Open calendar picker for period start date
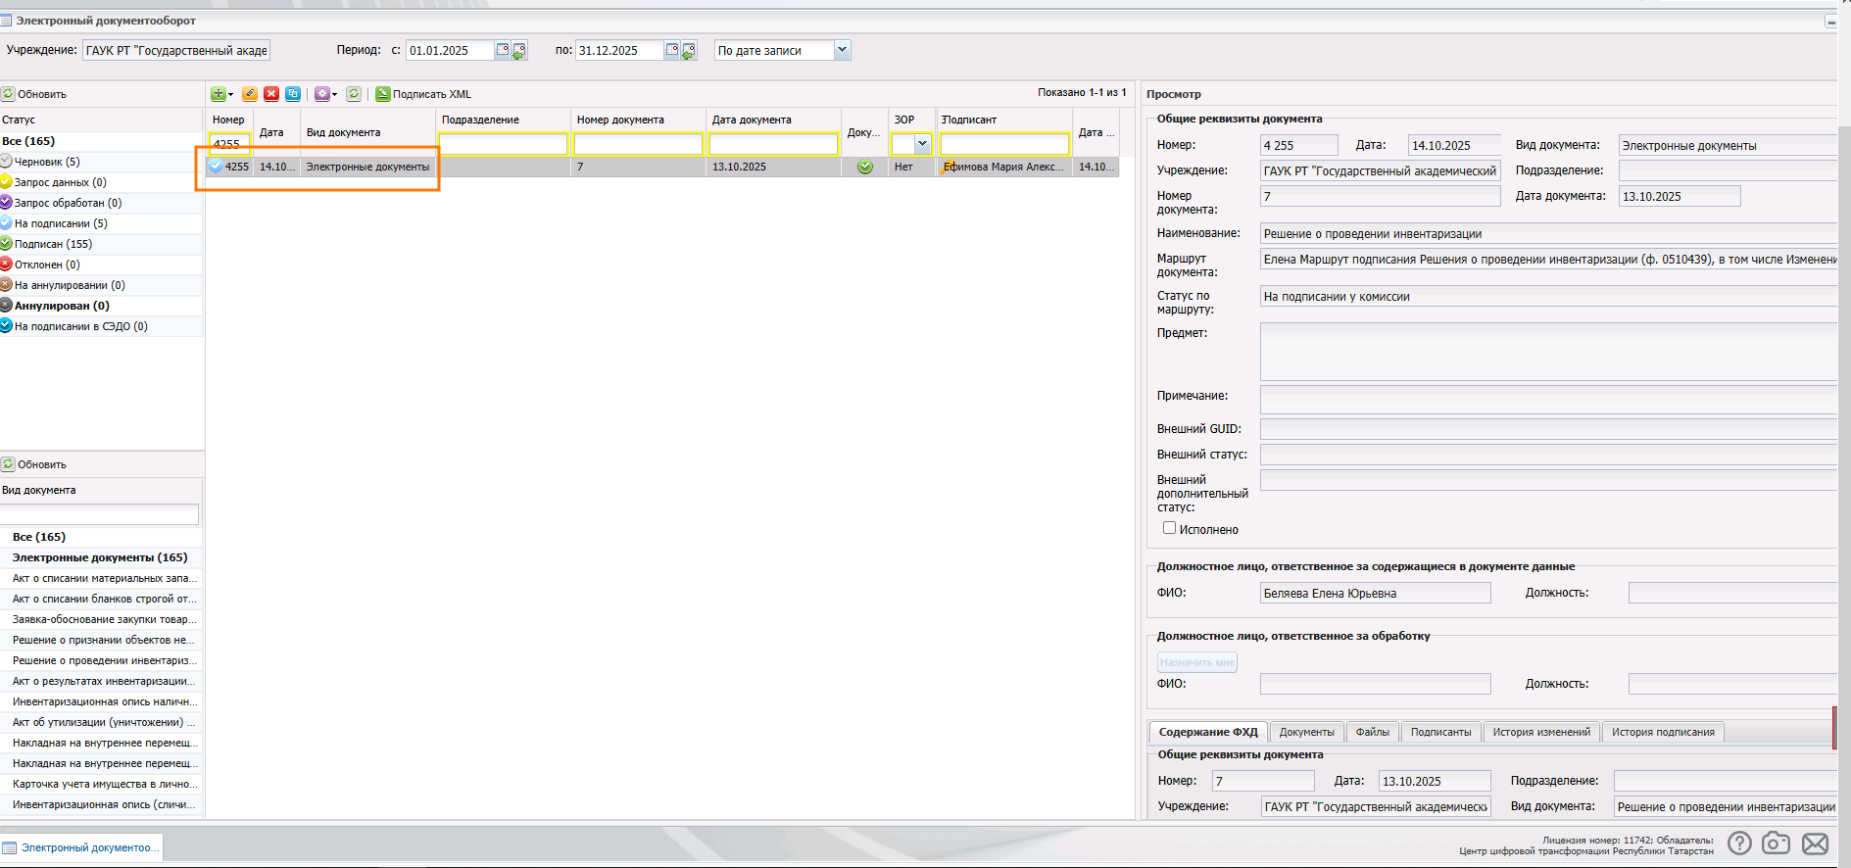 coord(503,50)
